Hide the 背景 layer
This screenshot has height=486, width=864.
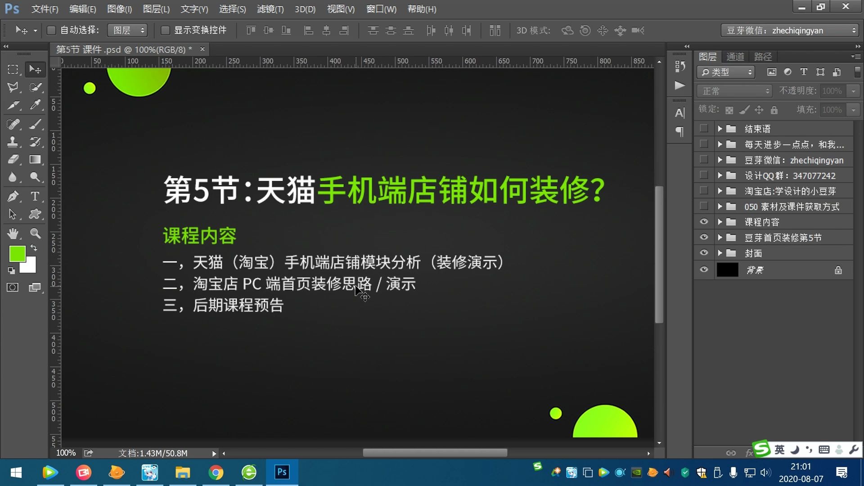tap(704, 270)
